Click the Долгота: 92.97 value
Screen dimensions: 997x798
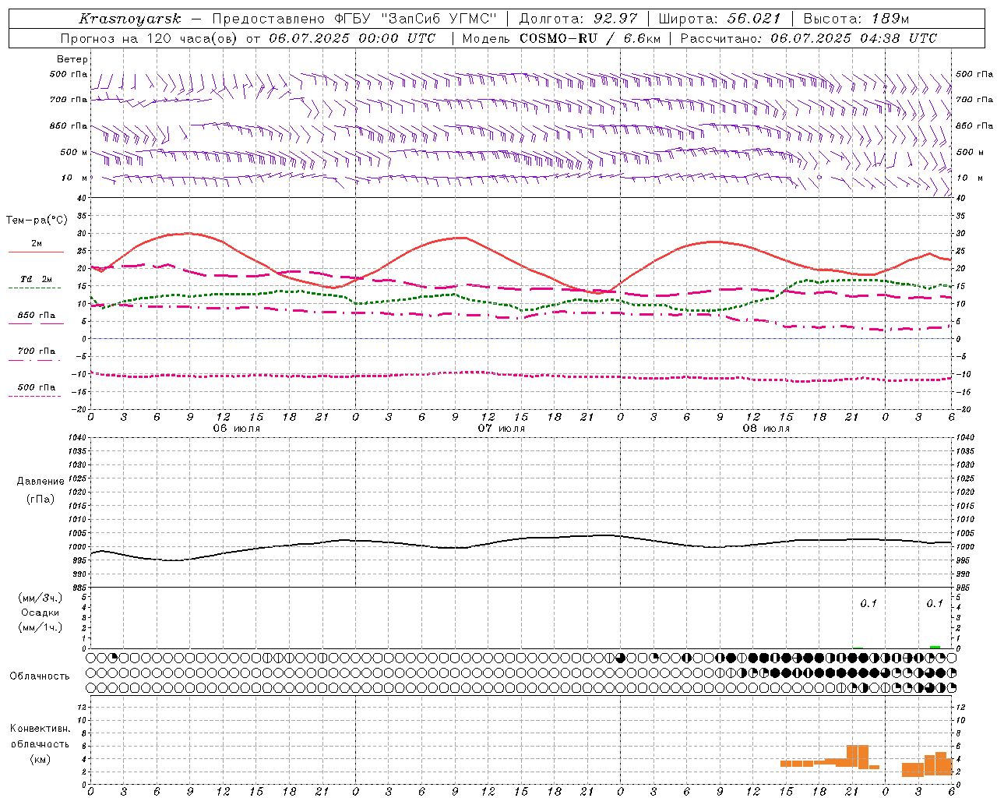[x=578, y=19]
